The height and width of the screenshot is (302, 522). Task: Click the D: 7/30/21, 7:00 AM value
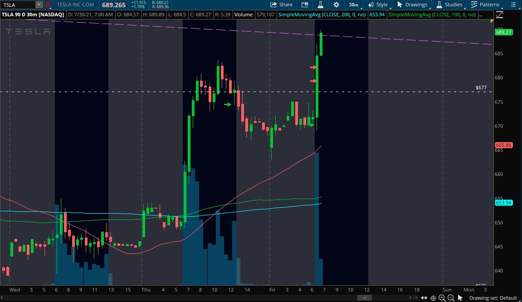coord(91,15)
